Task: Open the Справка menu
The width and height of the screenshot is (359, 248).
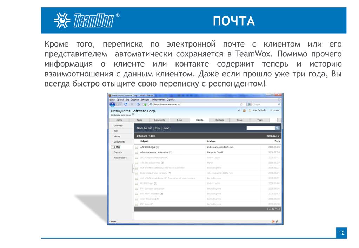Action: (171, 100)
